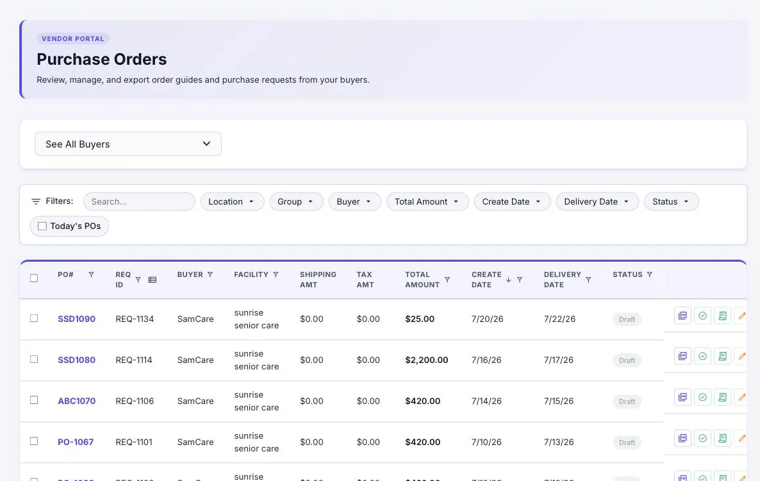
Task: Click the Draft status badge for SSD1080
Action: (x=627, y=360)
